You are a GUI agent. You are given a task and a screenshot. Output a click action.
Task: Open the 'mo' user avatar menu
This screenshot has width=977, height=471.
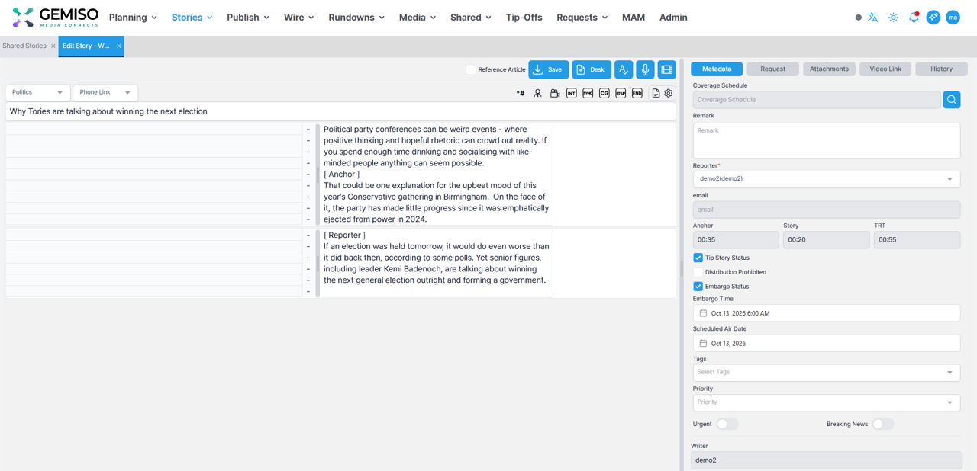coord(953,18)
